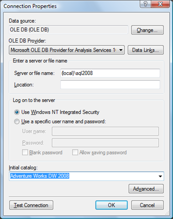This screenshot has width=173, height=219.
Task: Dismiss dialog with Cancel button
Action: [x=147, y=205]
